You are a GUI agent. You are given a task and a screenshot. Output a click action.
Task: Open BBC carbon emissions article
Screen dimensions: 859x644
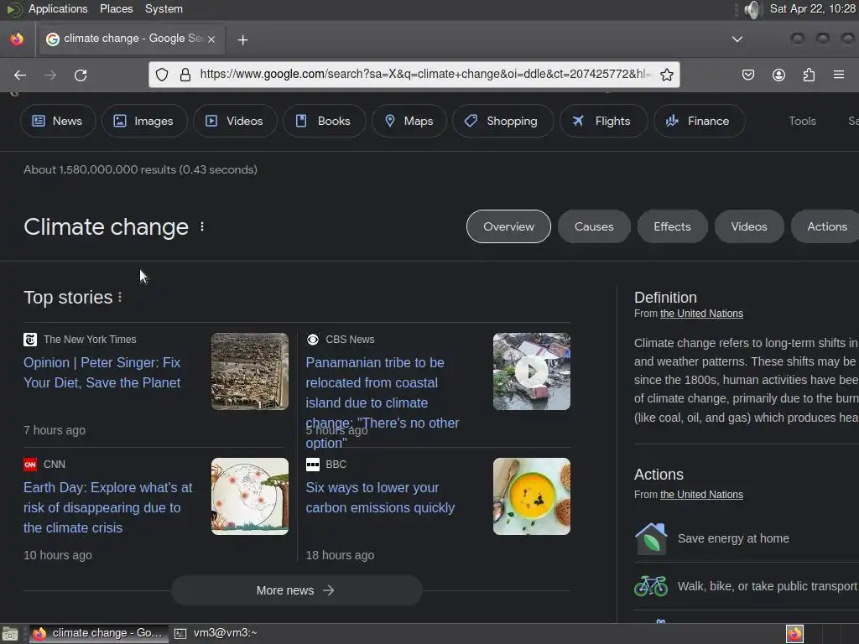click(380, 497)
